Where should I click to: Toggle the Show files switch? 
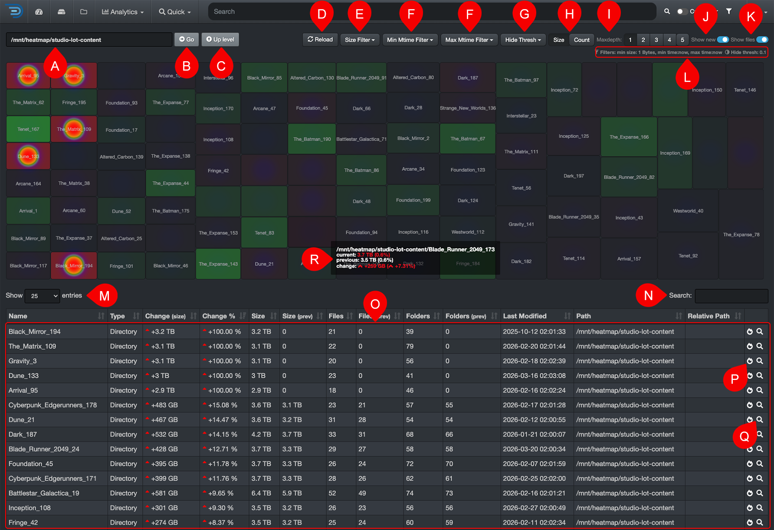(x=762, y=39)
